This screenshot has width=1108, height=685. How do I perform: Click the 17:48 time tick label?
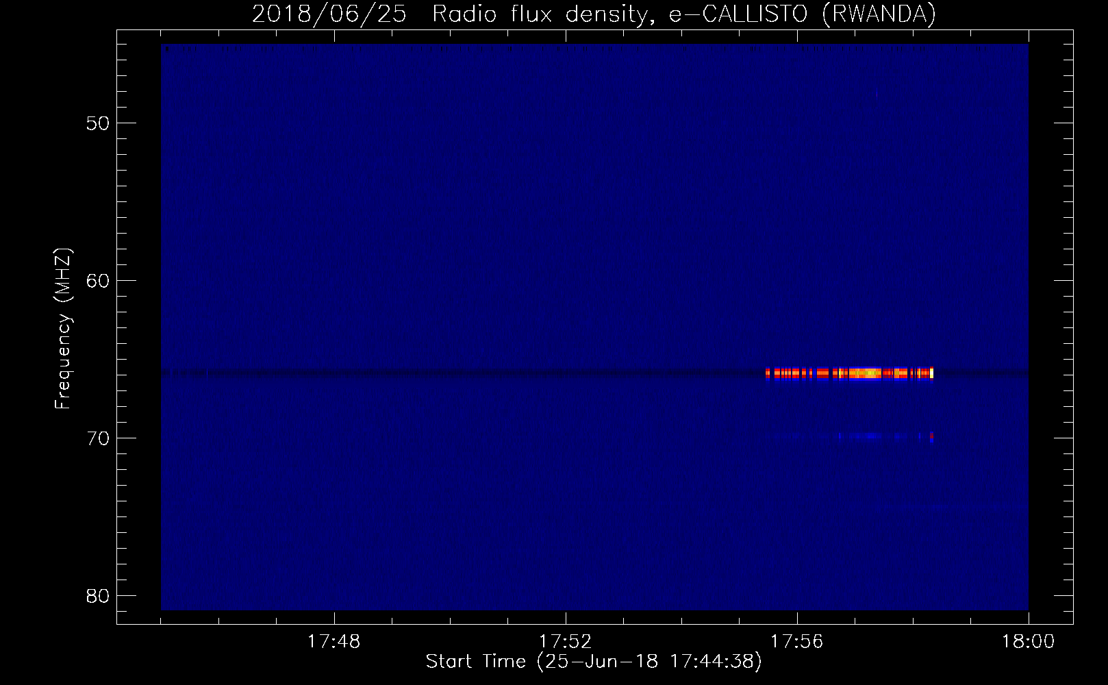pos(333,642)
